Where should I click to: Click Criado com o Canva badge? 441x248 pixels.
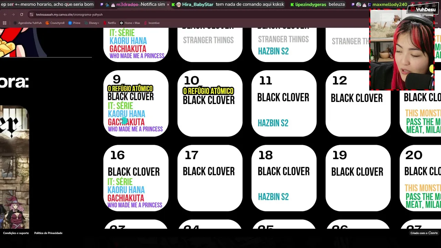click(424, 233)
